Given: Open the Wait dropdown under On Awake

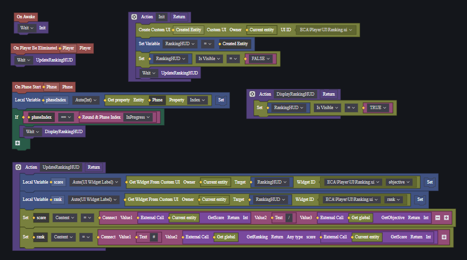Looking at the screenshot, I should click(26, 28).
